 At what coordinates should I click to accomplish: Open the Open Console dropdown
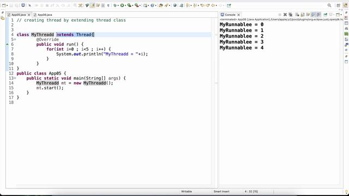click(341, 15)
